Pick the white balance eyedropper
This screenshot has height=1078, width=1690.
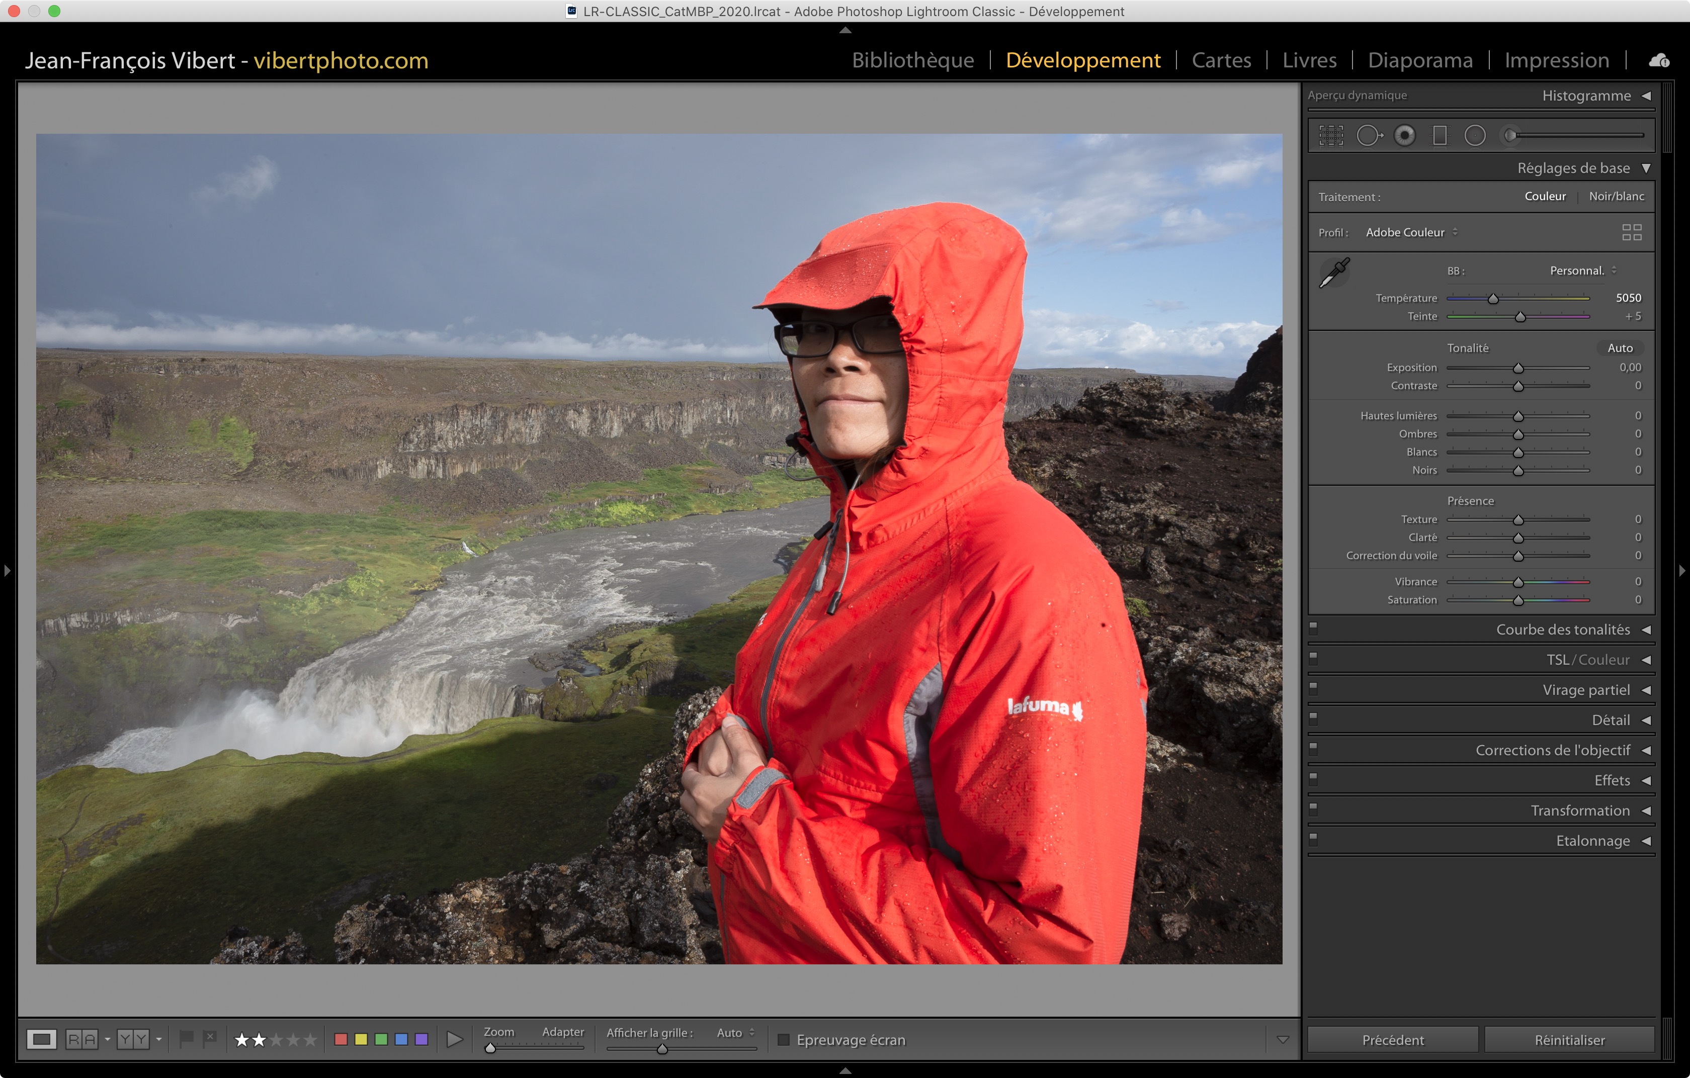pos(1334,272)
